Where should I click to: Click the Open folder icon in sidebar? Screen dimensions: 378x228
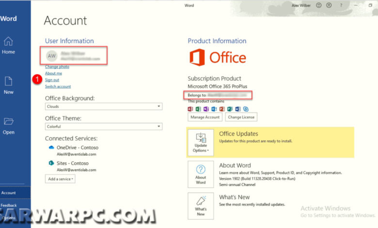coord(8,121)
